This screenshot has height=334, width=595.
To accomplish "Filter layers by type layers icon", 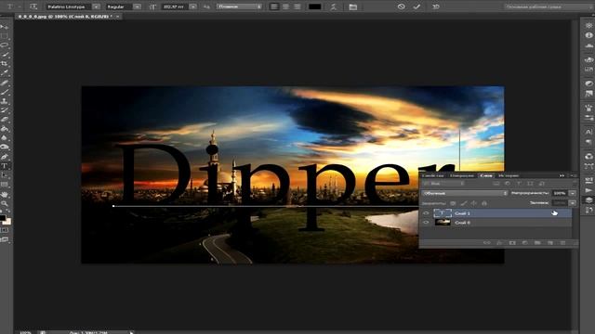I will click(519, 184).
